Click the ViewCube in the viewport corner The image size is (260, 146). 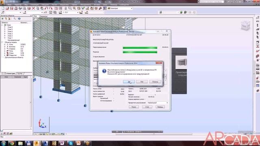pyautogui.click(x=245, y=26)
